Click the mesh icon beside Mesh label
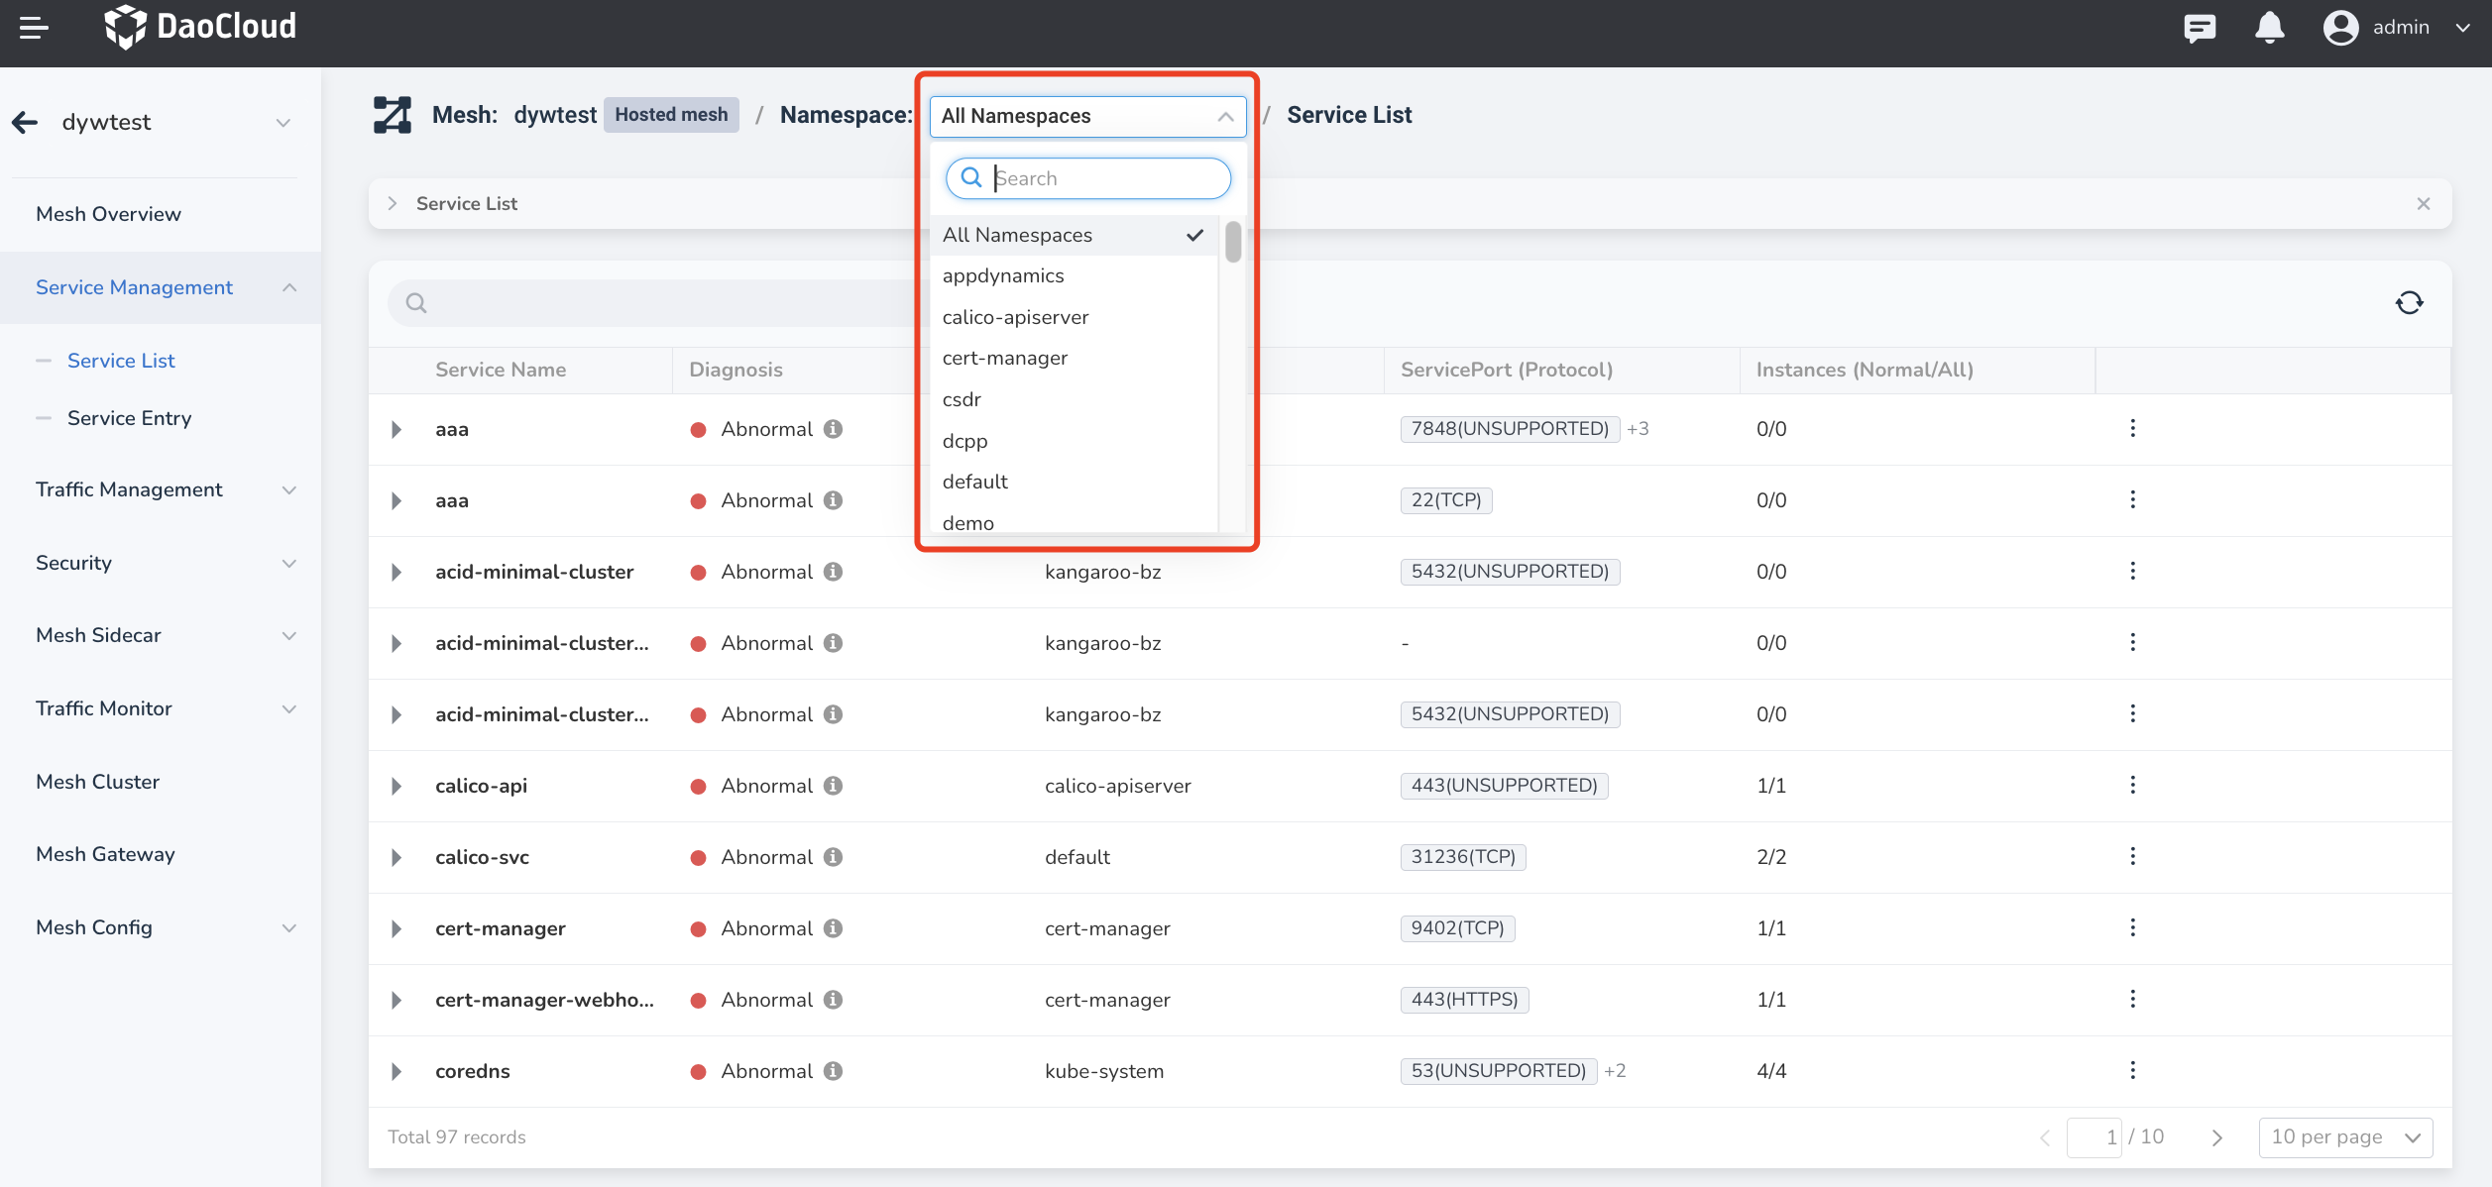The width and height of the screenshot is (2492, 1187). [393, 115]
